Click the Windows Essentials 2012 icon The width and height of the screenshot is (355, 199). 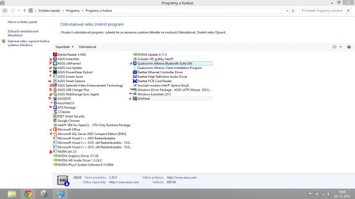click(x=135, y=94)
